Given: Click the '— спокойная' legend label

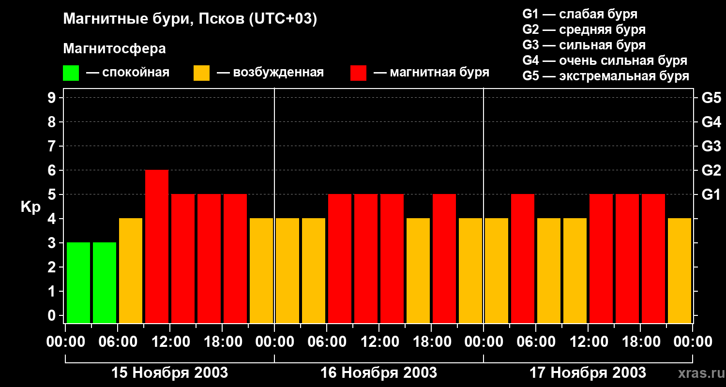Looking at the screenshot, I should pyautogui.click(x=128, y=73).
